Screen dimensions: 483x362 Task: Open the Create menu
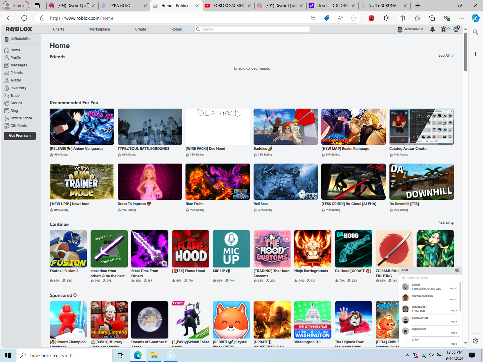[141, 29]
